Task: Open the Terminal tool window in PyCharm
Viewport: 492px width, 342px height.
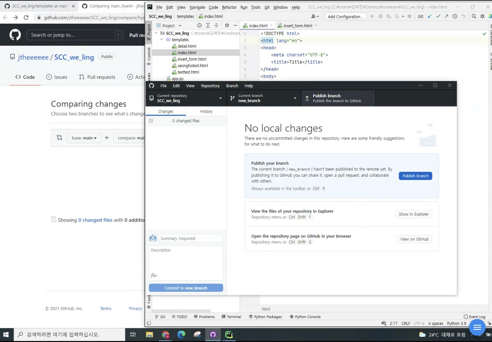Action: pyautogui.click(x=231, y=317)
